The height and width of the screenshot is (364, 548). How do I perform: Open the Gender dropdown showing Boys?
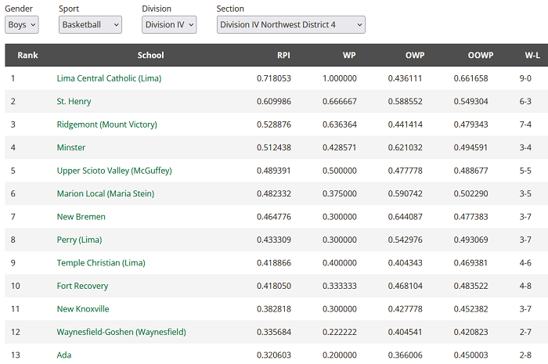(x=21, y=25)
